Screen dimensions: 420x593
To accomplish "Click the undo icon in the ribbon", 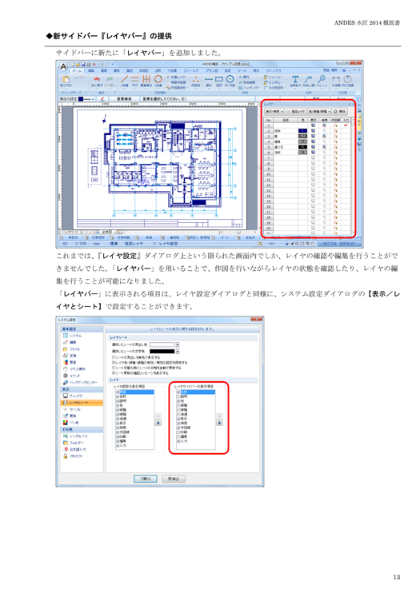I will pyautogui.click(x=97, y=79).
